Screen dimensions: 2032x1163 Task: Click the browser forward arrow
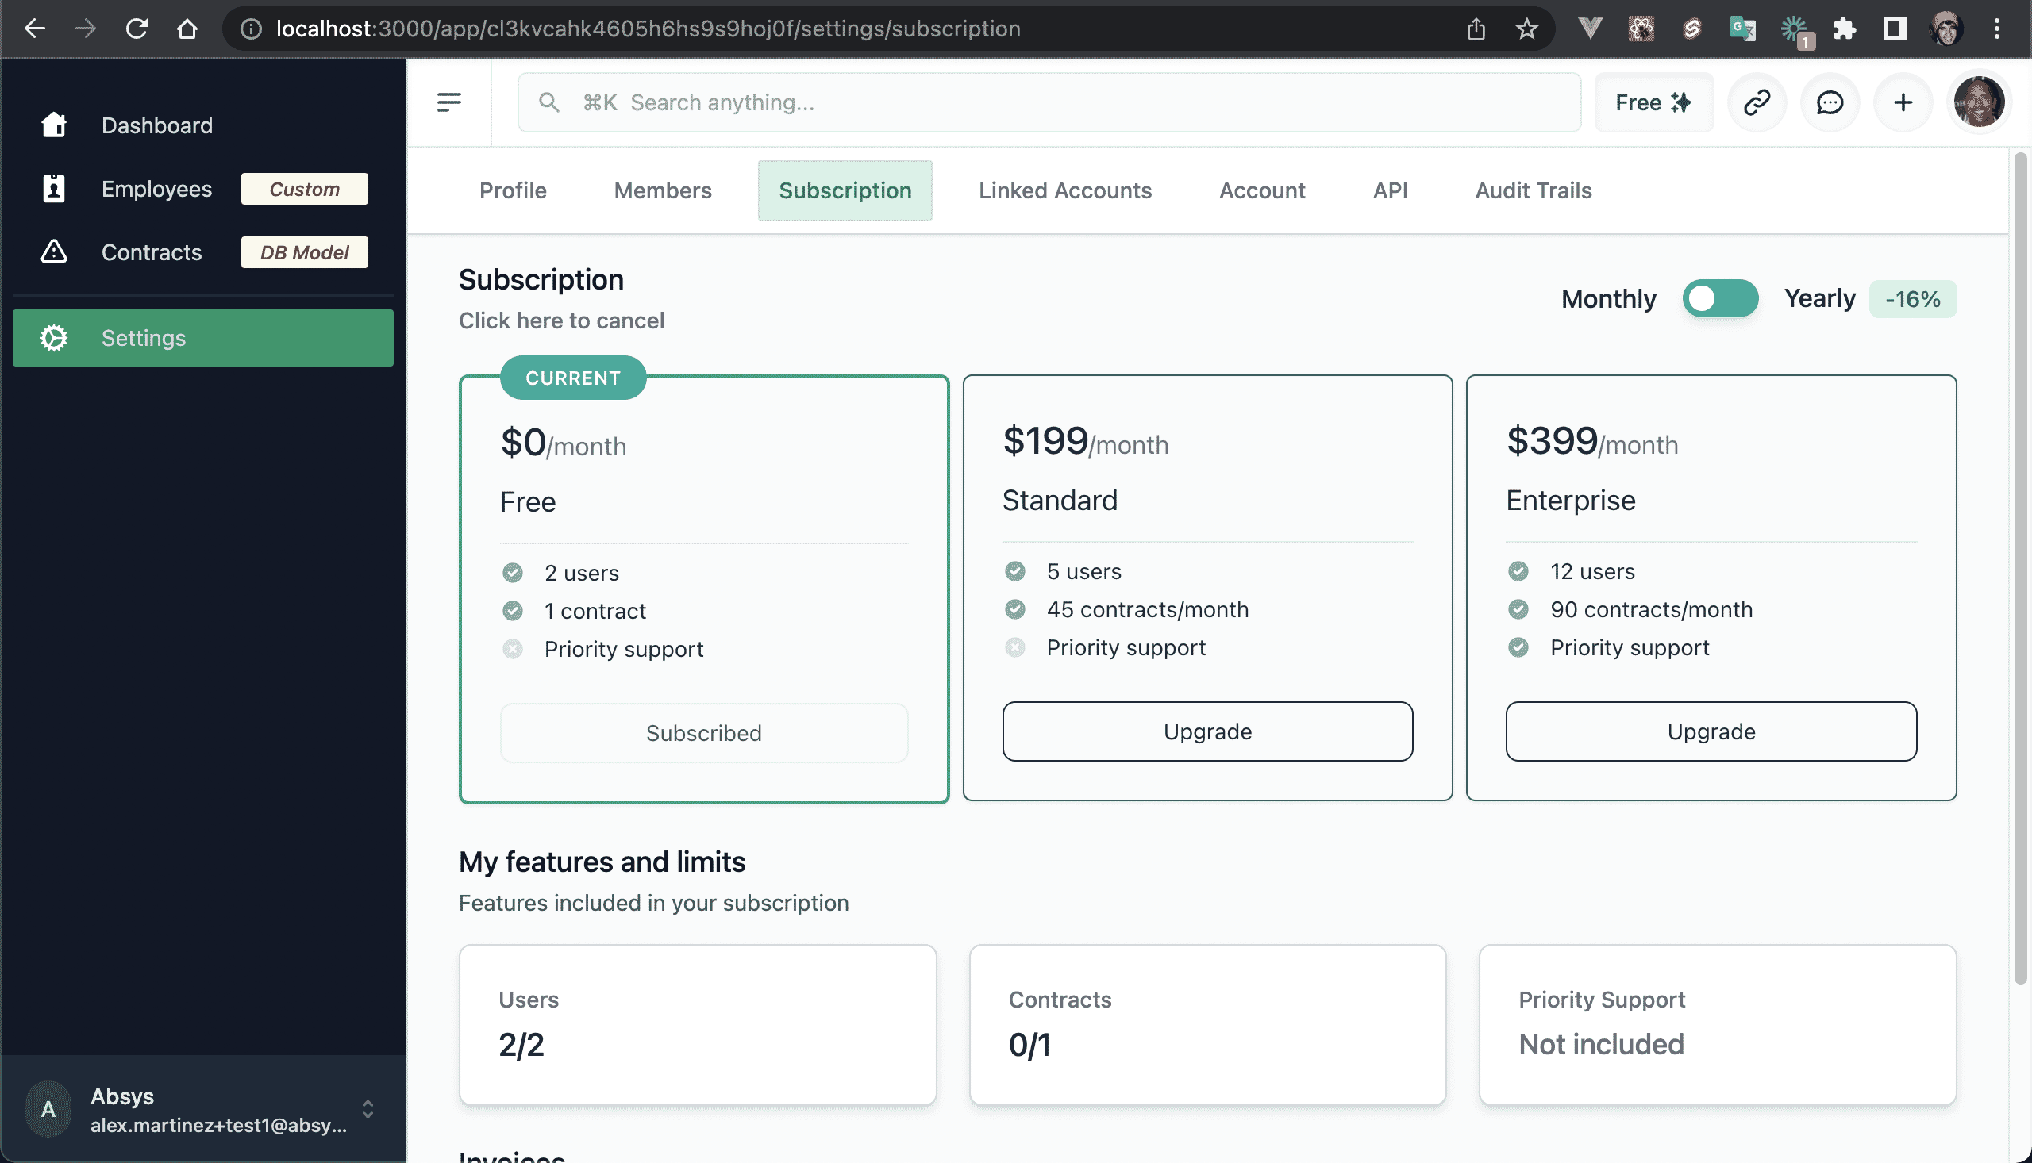click(x=85, y=29)
